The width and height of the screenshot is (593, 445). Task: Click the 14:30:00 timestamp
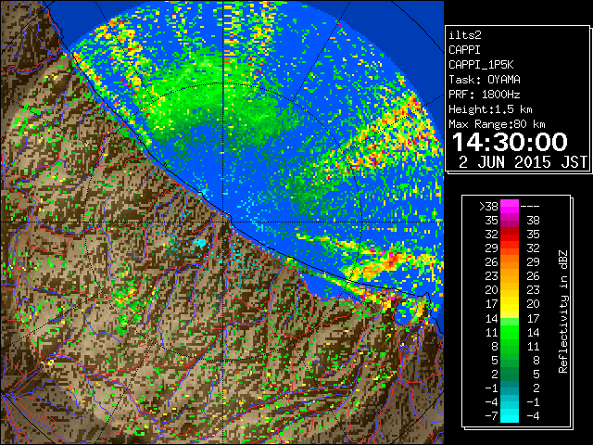(x=510, y=142)
